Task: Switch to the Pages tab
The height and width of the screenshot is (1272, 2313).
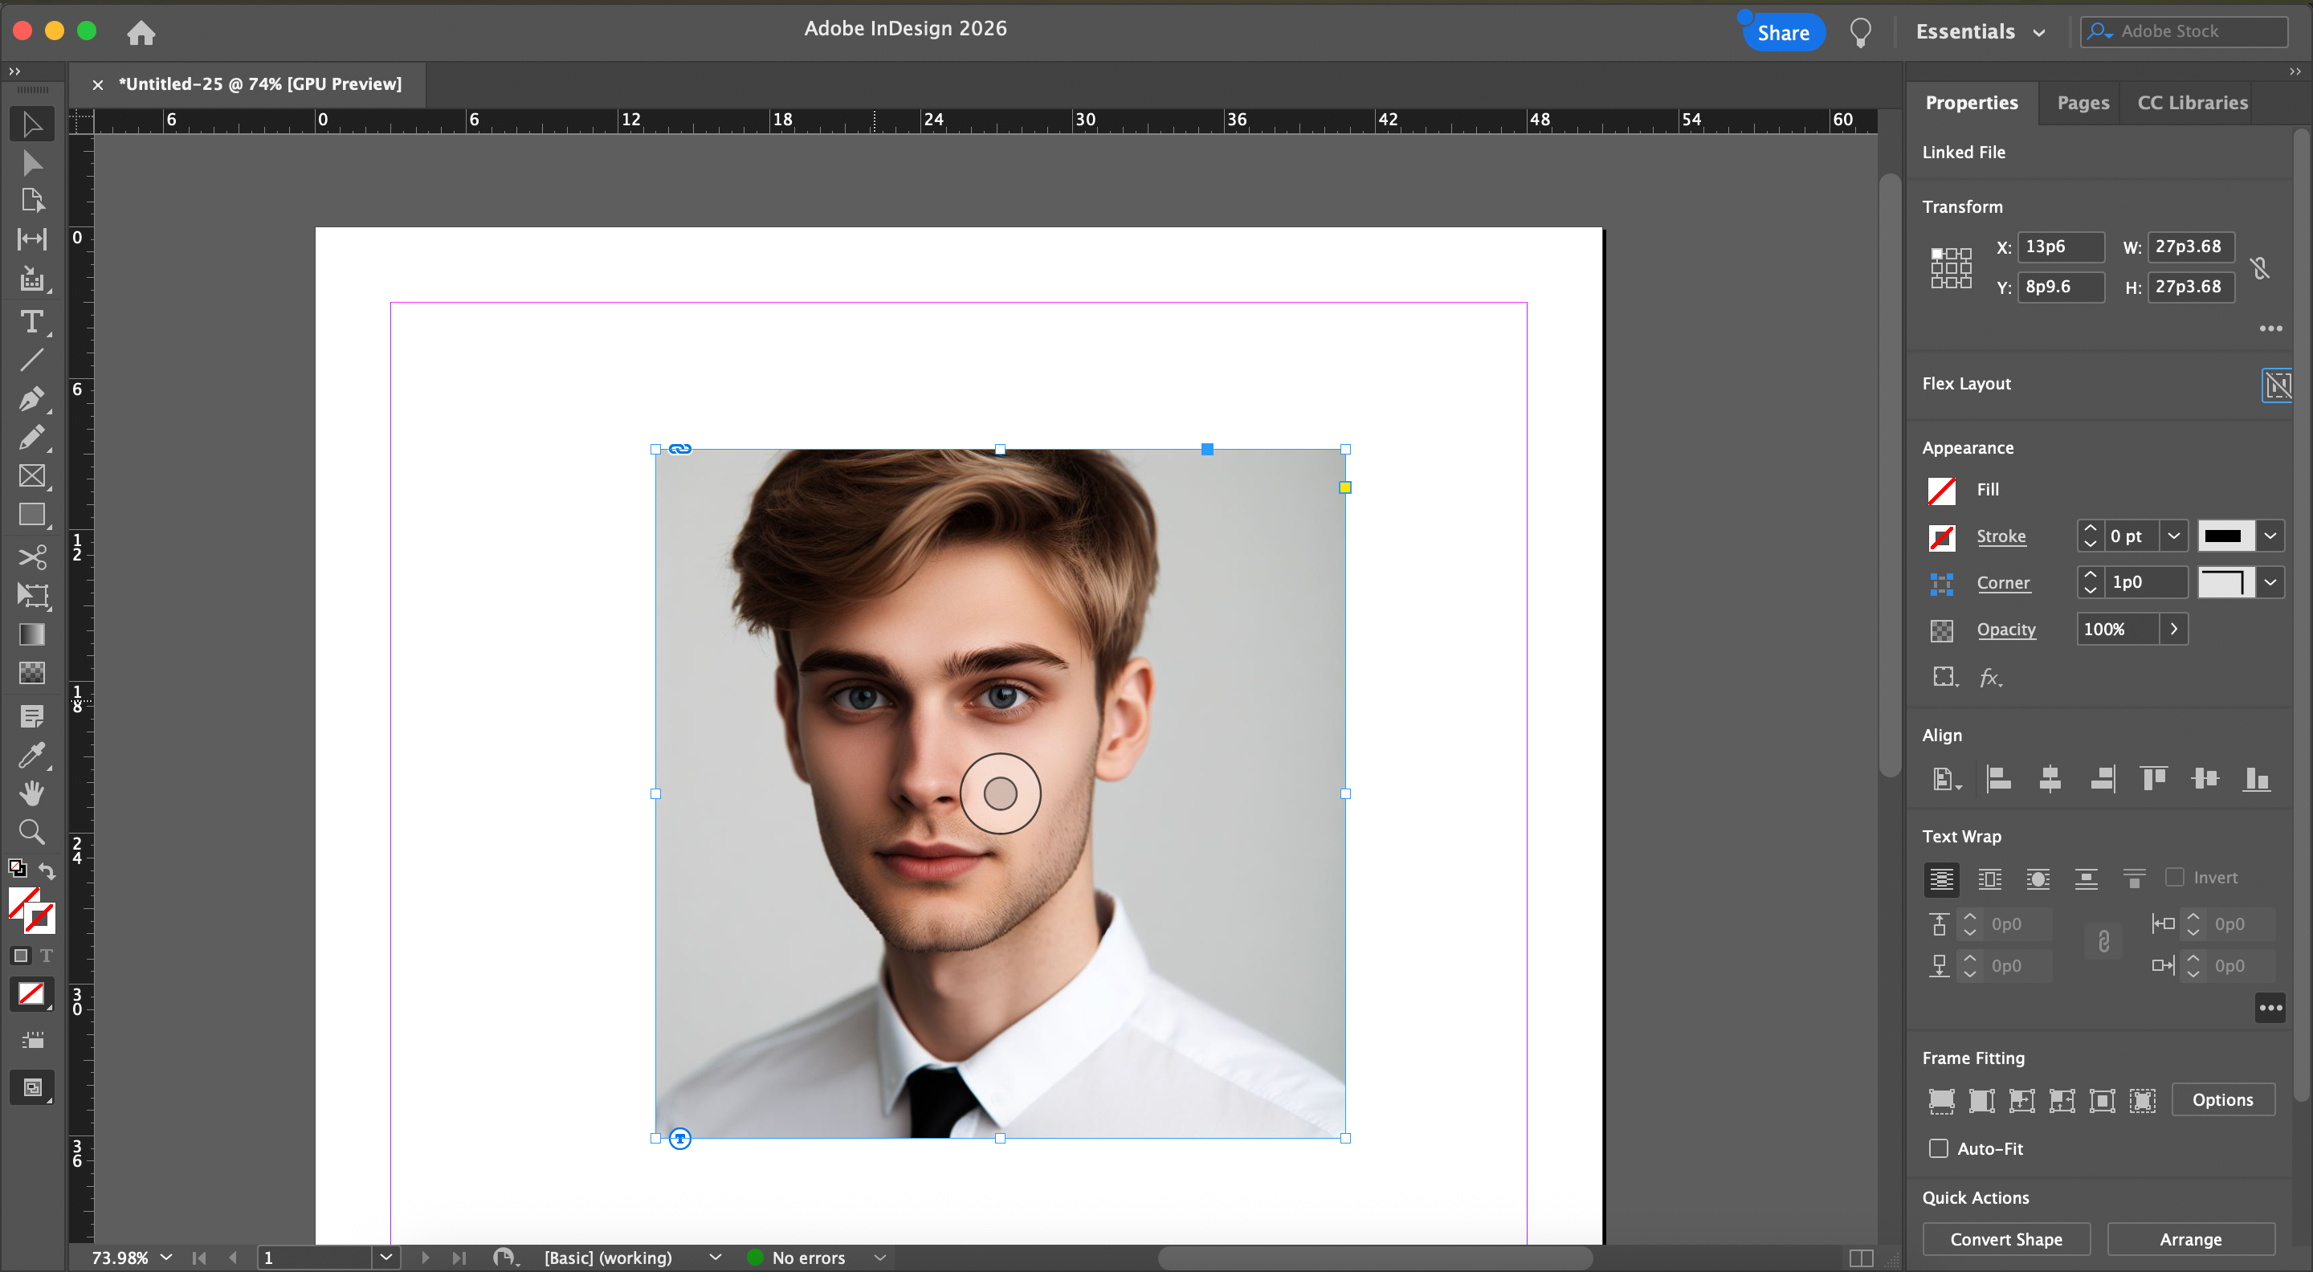Action: 2083,102
